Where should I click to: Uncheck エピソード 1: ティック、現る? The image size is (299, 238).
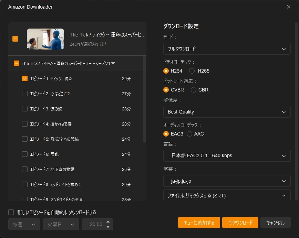24,78
